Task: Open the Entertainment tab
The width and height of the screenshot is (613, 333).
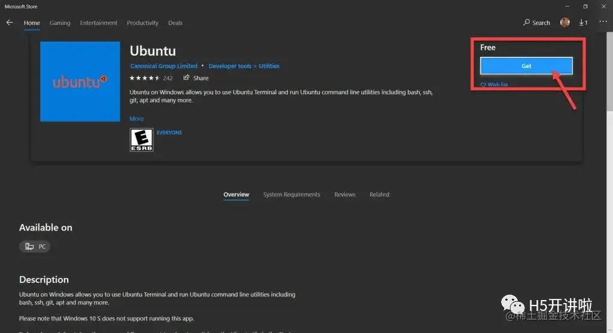Action: click(99, 23)
